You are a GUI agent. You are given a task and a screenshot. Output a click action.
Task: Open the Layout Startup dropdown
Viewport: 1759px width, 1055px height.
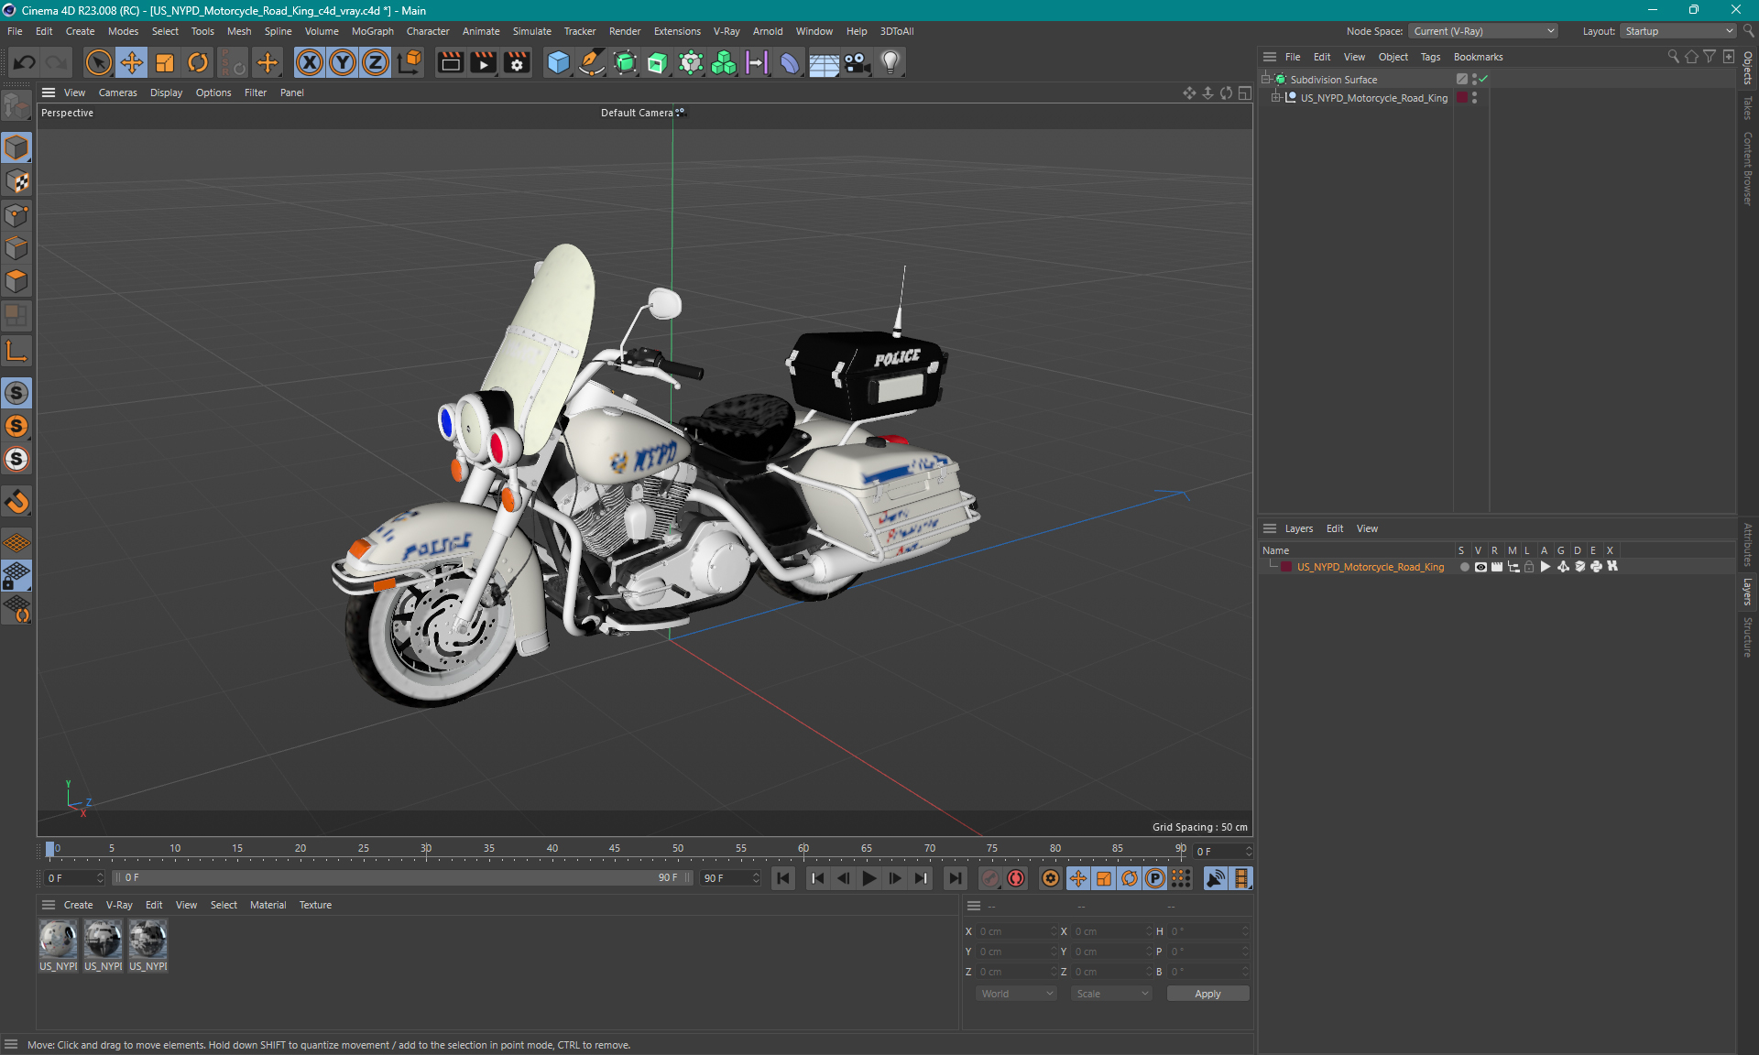coord(1678,31)
